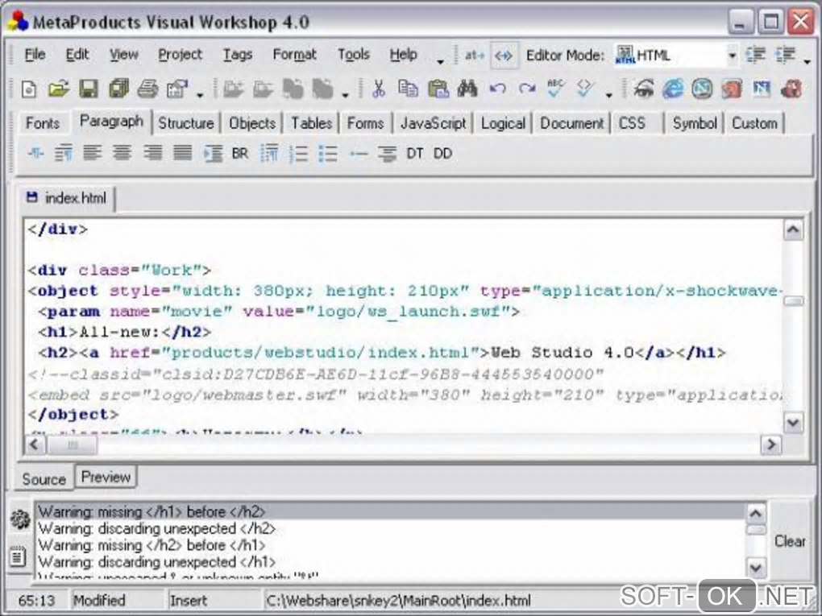Screen dimensions: 822x616
Task: Click the document icon below the gear
Action: coord(17,556)
